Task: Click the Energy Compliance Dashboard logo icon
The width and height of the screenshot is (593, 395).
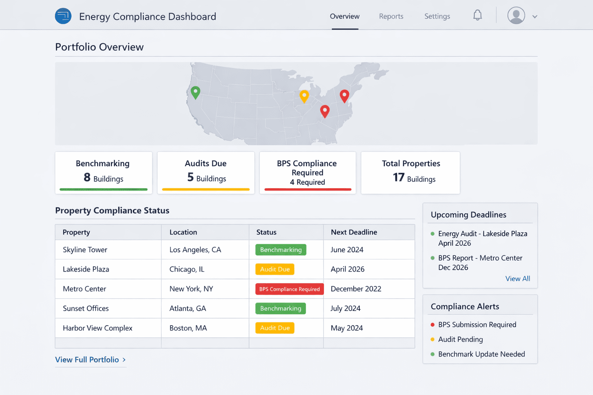Action: [63, 16]
